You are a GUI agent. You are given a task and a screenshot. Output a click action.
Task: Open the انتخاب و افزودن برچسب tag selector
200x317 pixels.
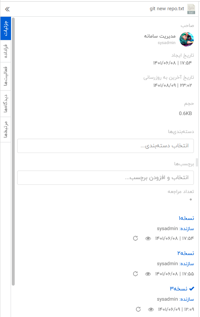coord(105,178)
